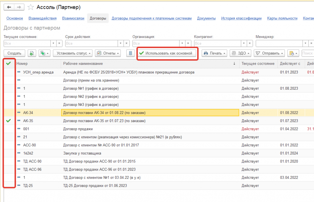The image size is (314, 202).
Task: Clear the Текущее состояние filter with X
Action: click(59, 43)
